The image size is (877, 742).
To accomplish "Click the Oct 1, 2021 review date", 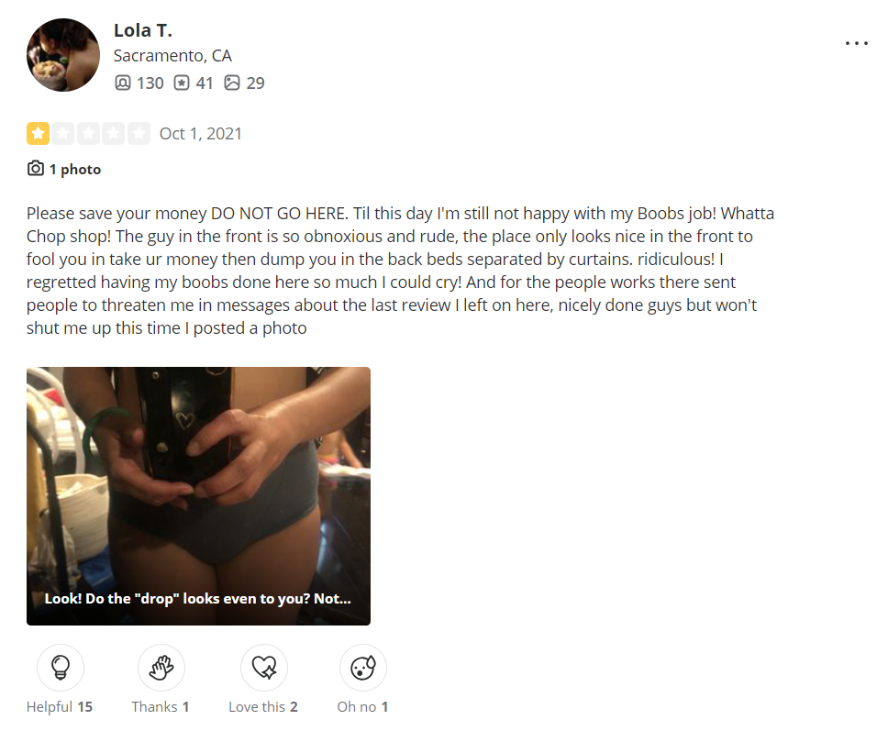I will pyautogui.click(x=201, y=134).
